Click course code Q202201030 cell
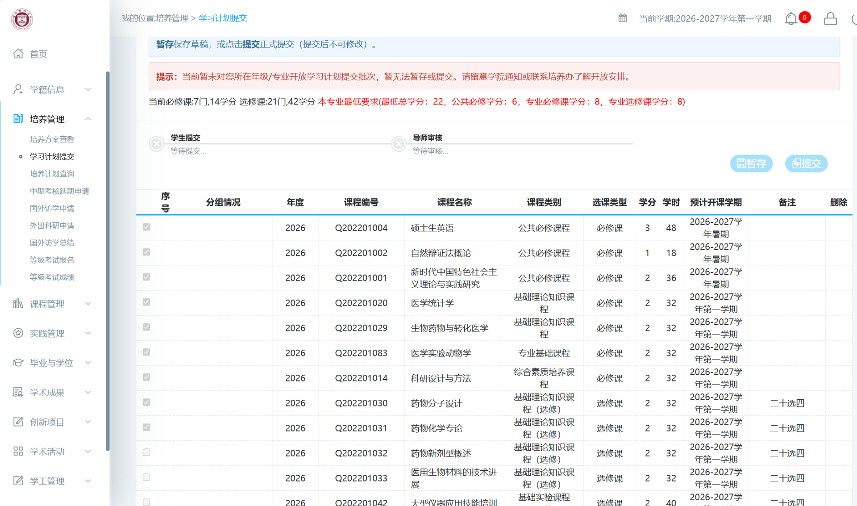The image size is (857, 506). click(361, 403)
